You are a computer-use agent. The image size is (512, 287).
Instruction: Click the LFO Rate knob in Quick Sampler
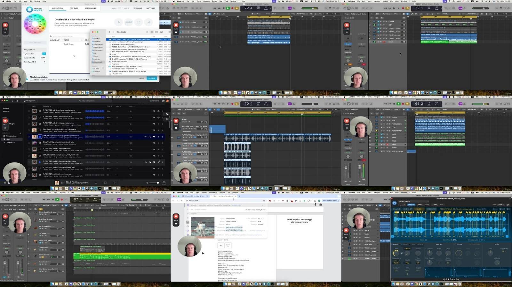point(396,253)
